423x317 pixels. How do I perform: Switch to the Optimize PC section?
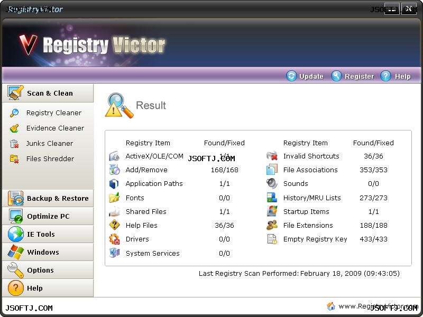48,216
